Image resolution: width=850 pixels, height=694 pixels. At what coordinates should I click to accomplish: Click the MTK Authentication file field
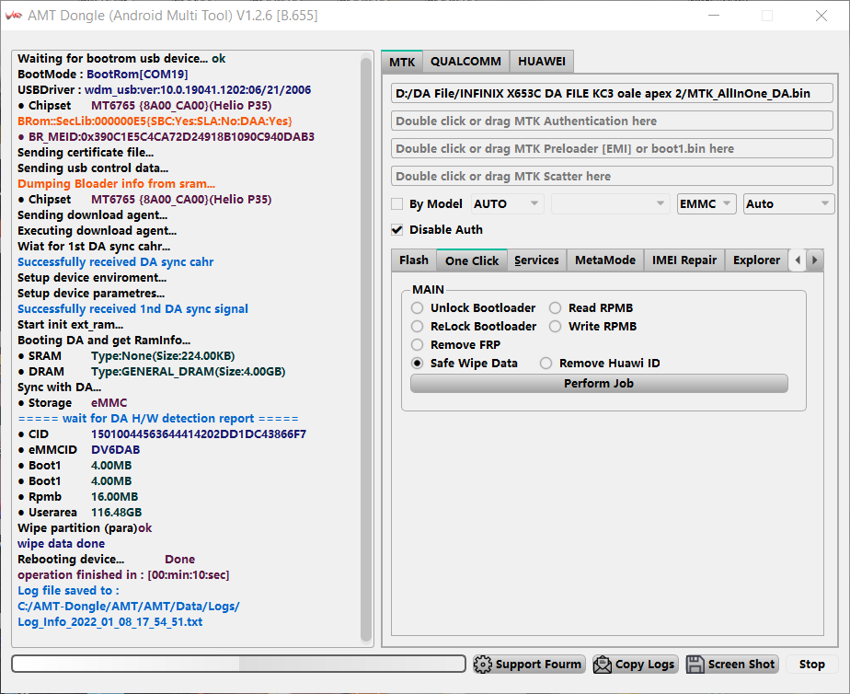click(612, 121)
